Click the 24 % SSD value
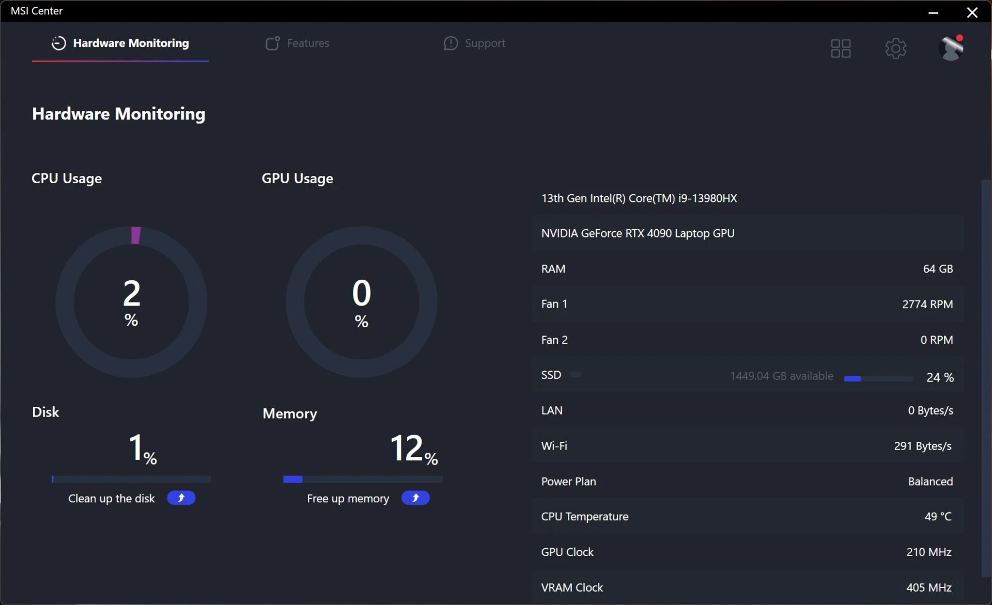Image resolution: width=992 pixels, height=605 pixels. (x=940, y=377)
